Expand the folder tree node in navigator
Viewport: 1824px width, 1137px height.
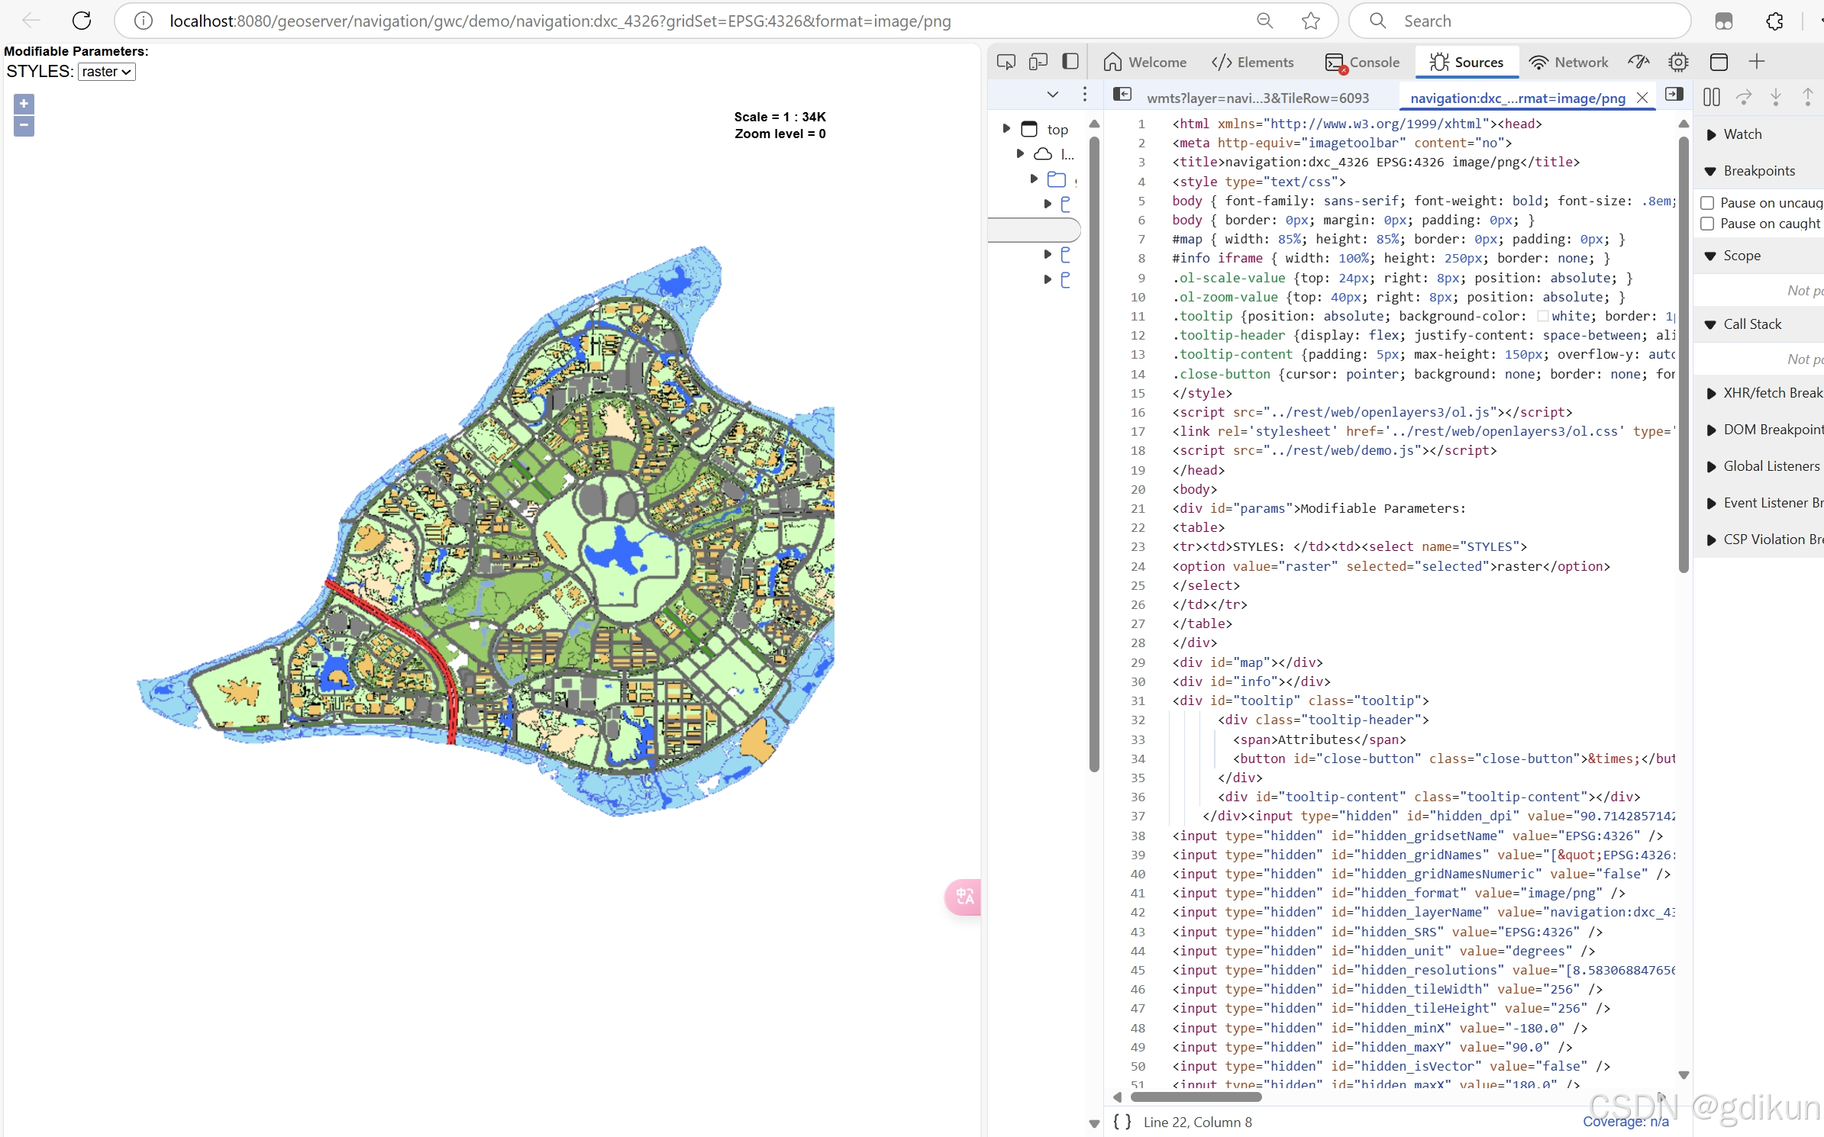click(x=1034, y=179)
